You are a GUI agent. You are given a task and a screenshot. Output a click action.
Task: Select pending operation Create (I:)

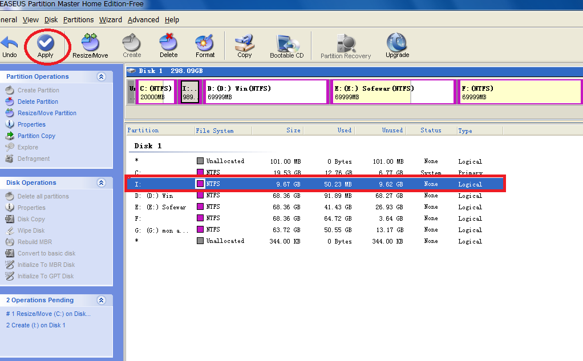click(x=36, y=325)
